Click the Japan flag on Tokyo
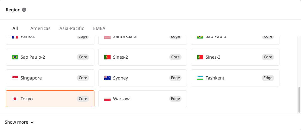Viewport: 301px width, 130px height. pyautogui.click(x=15, y=99)
